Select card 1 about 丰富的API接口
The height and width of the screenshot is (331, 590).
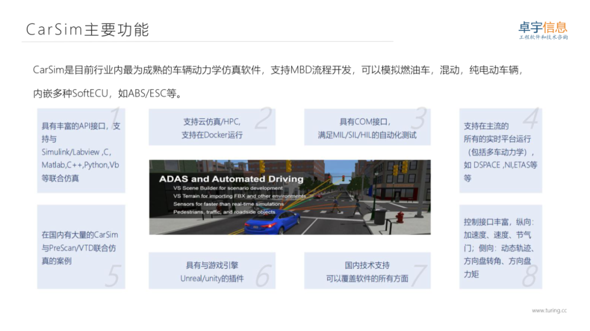pos(81,151)
